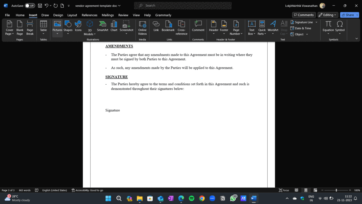Collapse the ribbon with the chevron
Image resolution: width=362 pixels, height=204 pixels.
coord(357,39)
